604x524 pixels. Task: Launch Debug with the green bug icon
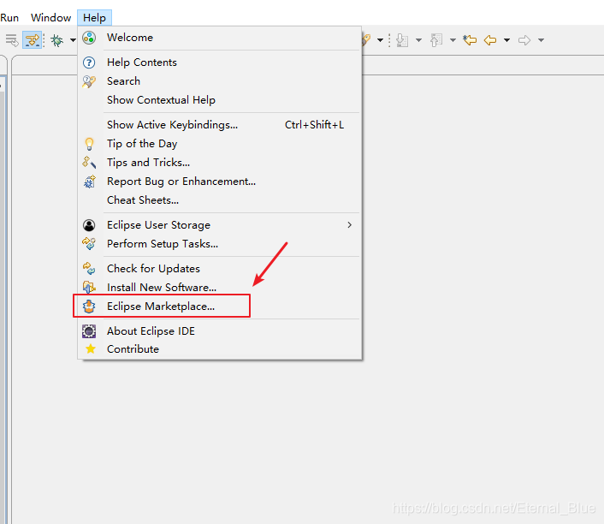click(57, 40)
